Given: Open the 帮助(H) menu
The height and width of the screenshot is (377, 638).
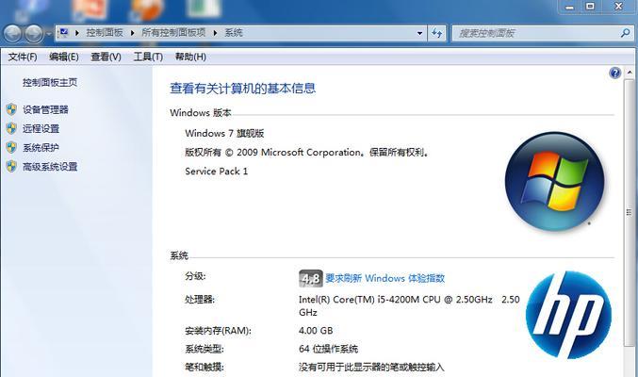Looking at the screenshot, I should click(x=190, y=57).
